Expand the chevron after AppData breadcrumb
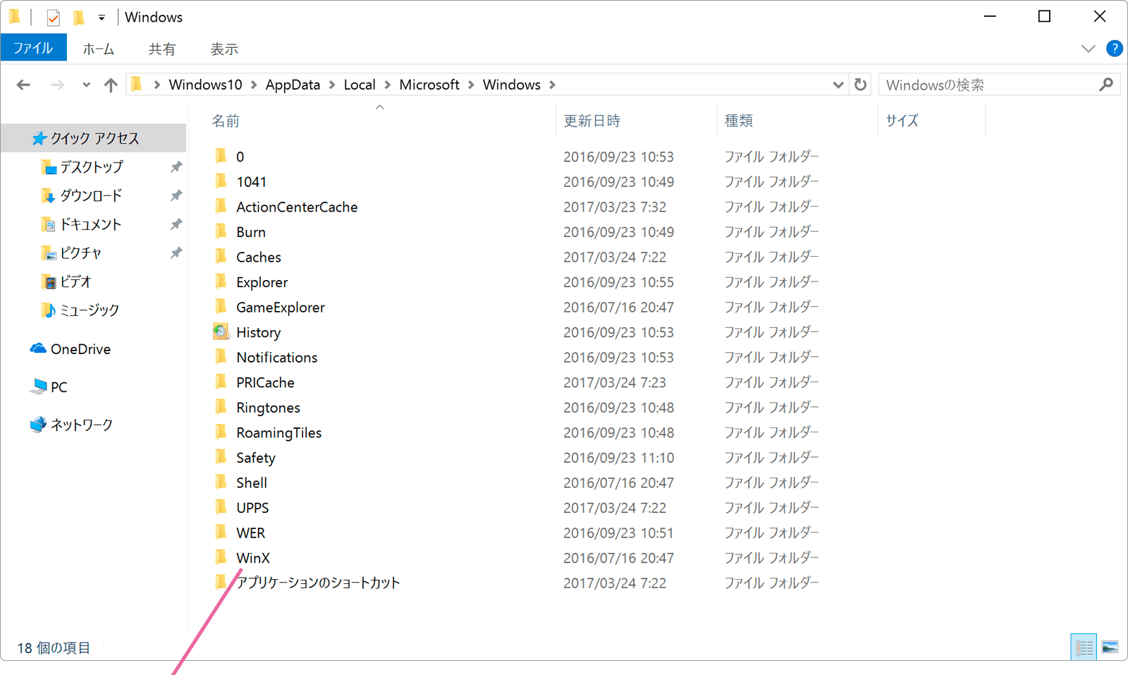Screen dimensions: 1128x675 coord(331,85)
